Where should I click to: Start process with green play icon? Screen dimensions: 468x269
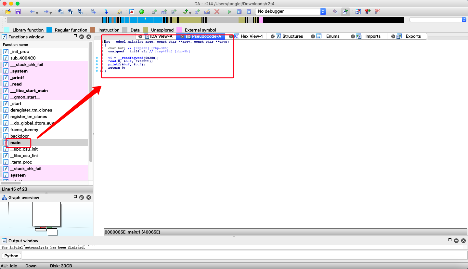229,12
